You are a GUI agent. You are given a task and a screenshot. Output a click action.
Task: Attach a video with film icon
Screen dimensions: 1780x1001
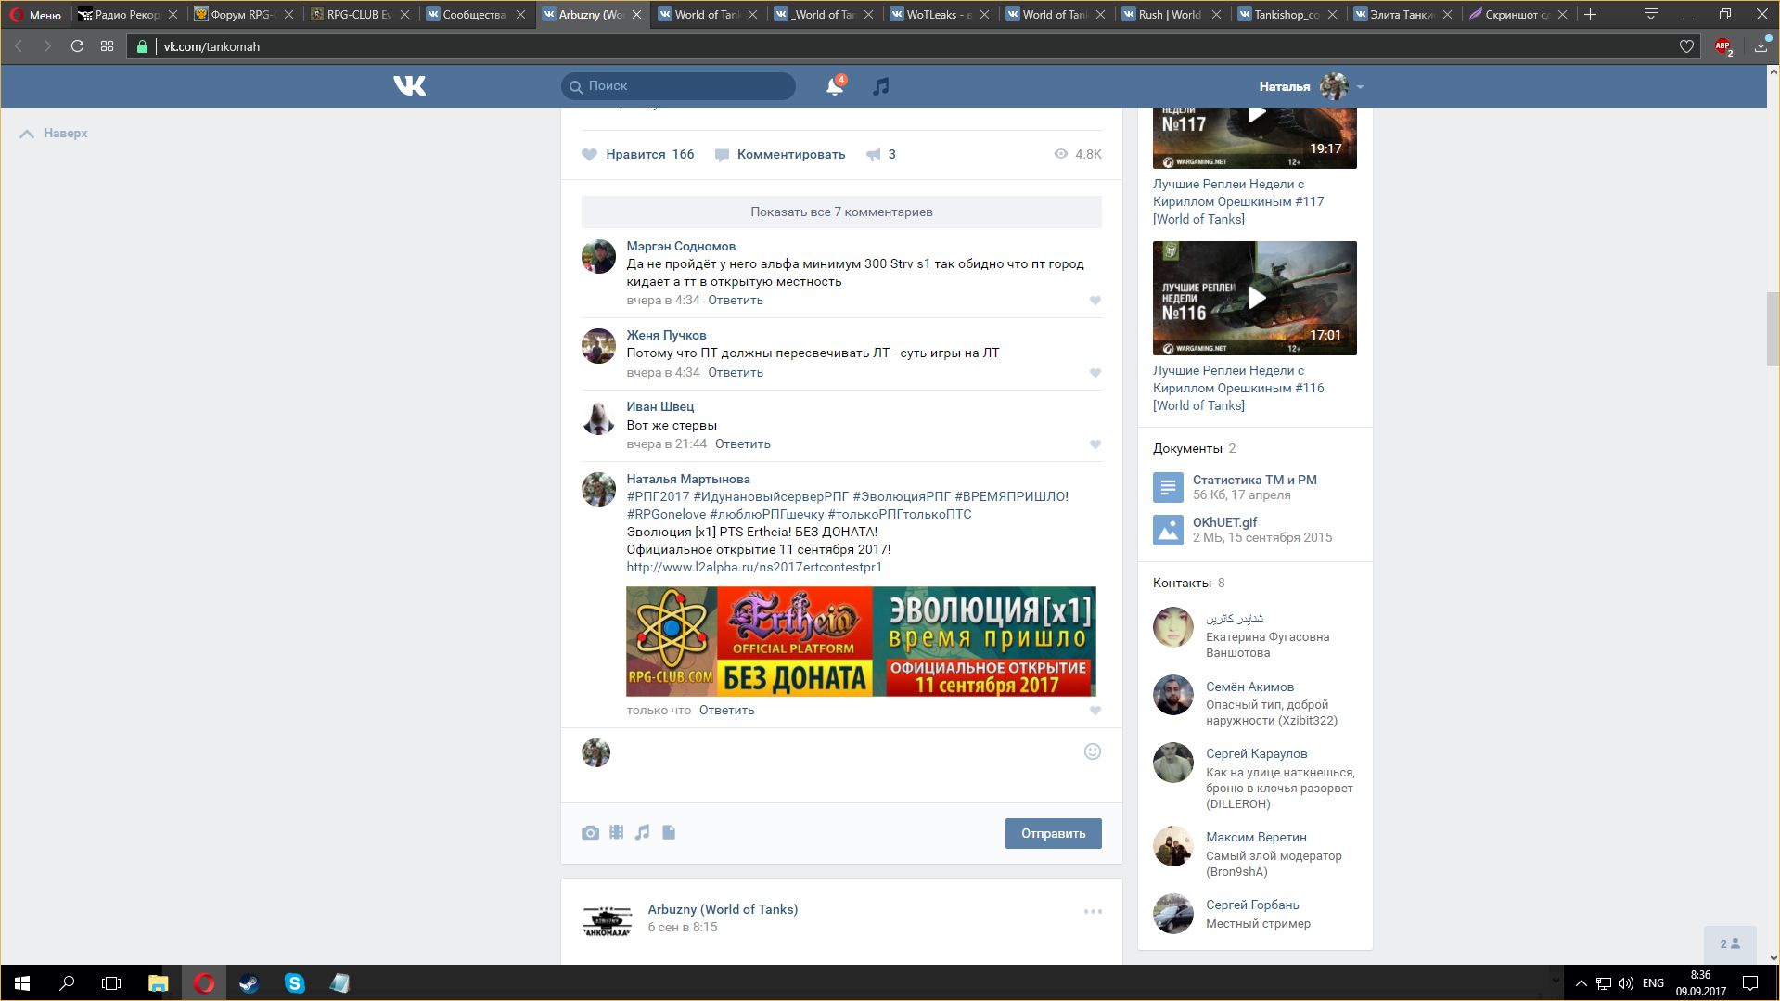pyautogui.click(x=616, y=832)
